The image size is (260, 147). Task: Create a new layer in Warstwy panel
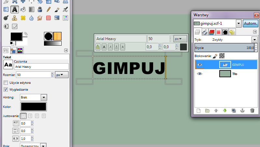click(x=198, y=110)
